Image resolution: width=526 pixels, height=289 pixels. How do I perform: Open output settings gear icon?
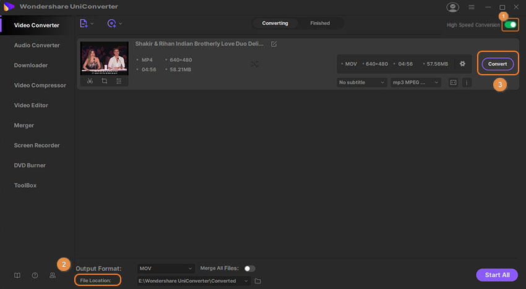[462, 64]
